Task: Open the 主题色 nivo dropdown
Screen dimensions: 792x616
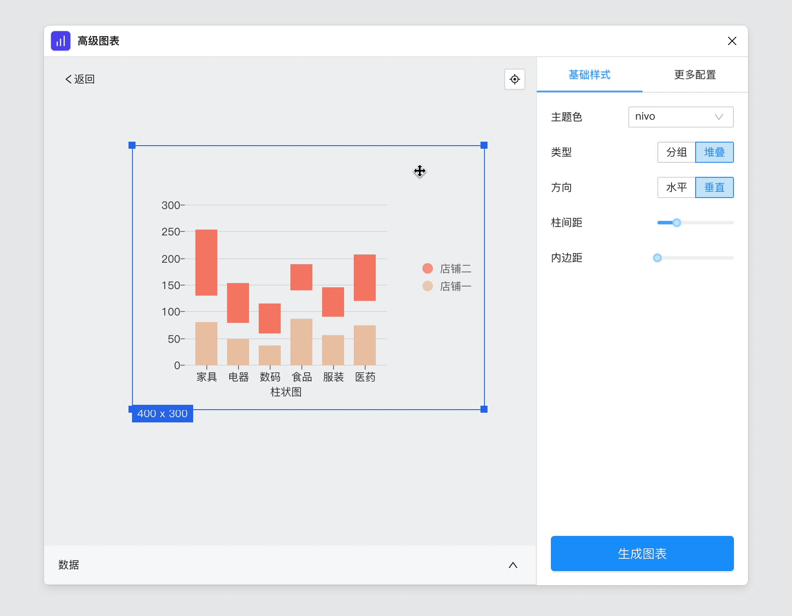Action: pos(681,117)
